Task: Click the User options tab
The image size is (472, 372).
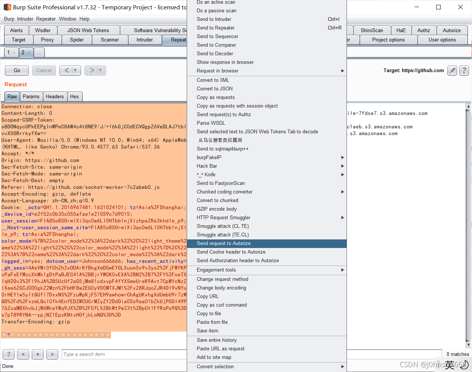Action: pyautogui.click(x=442, y=40)
